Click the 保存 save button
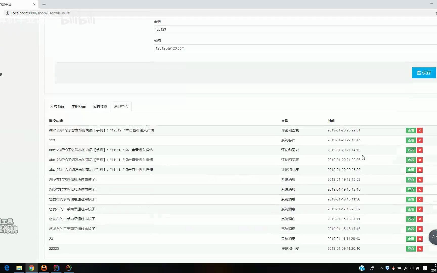Image resolution: width=437 pixels, height=273 pixels. point(424,73)
